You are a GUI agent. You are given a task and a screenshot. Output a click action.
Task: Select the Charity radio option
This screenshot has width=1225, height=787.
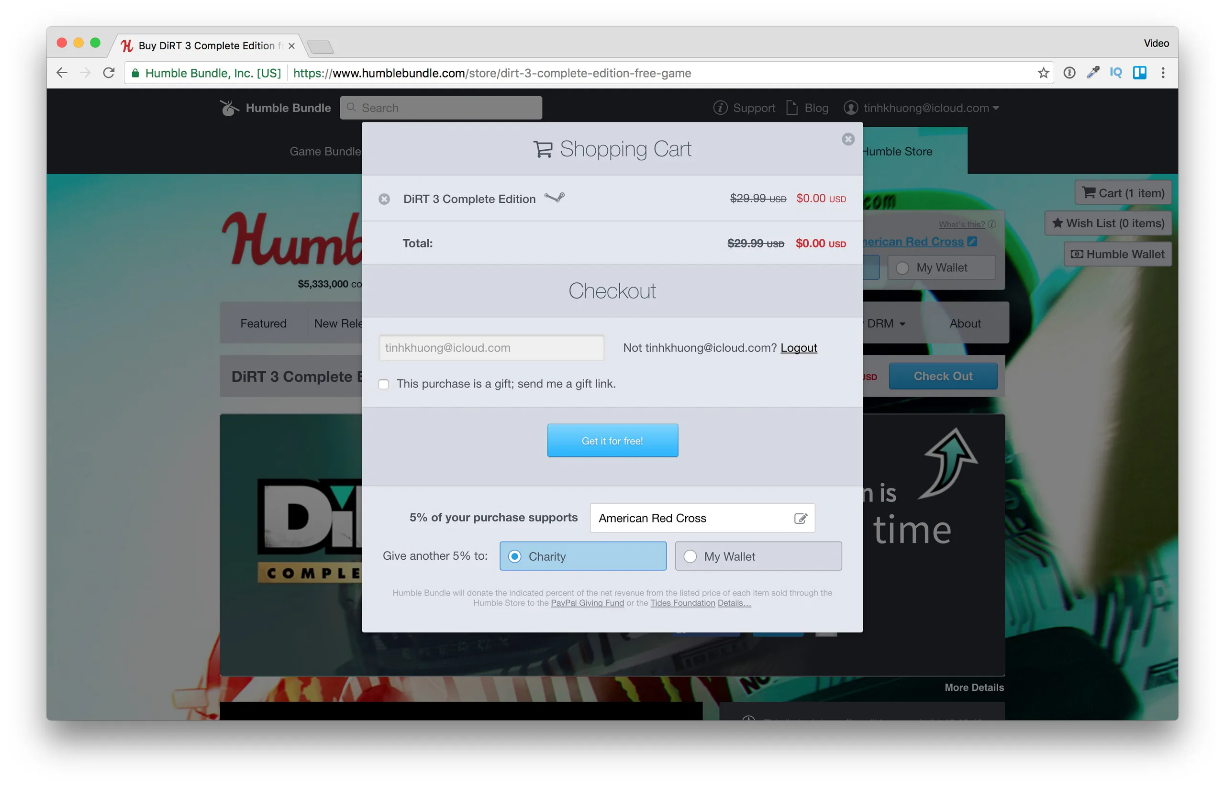(583, 556)
